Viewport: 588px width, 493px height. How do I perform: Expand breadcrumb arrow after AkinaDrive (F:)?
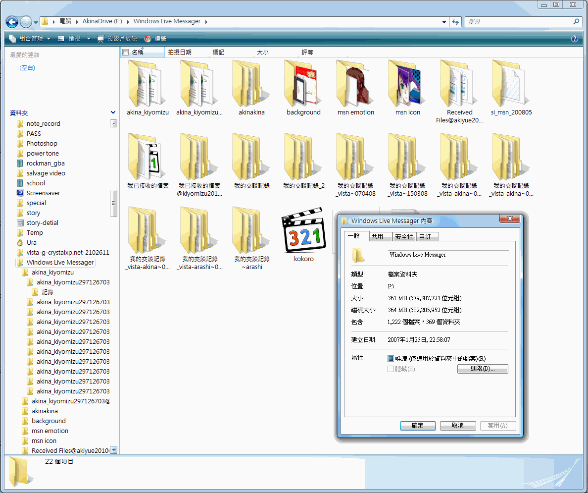pyautogui.click(x=128, y=22)
